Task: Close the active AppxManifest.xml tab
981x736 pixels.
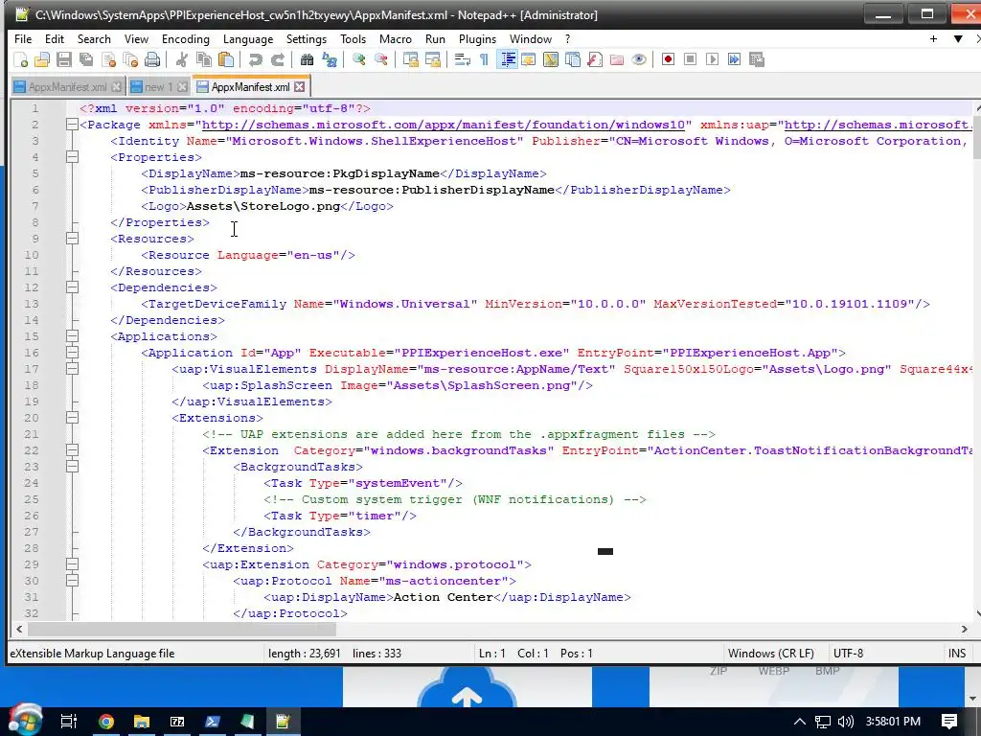Action: [300, 87]
